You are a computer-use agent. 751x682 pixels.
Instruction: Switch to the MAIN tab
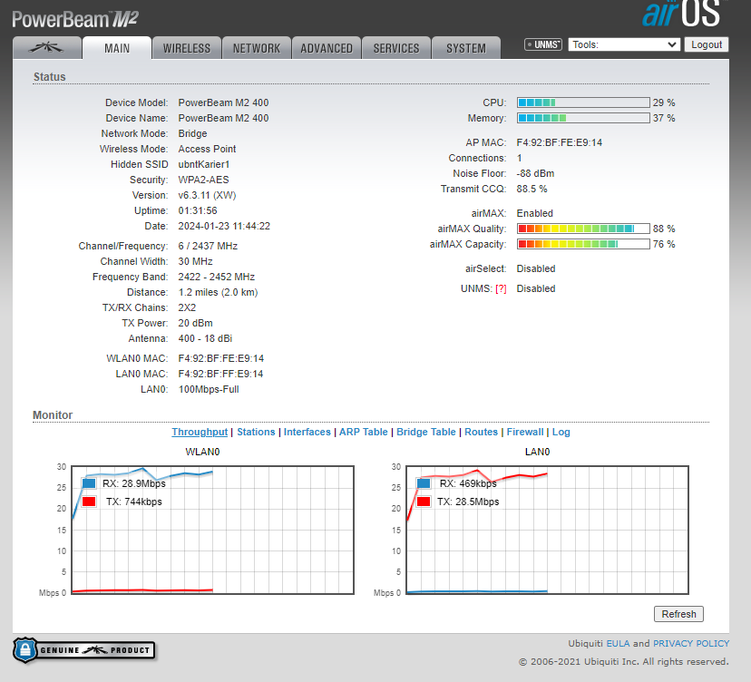117,48
